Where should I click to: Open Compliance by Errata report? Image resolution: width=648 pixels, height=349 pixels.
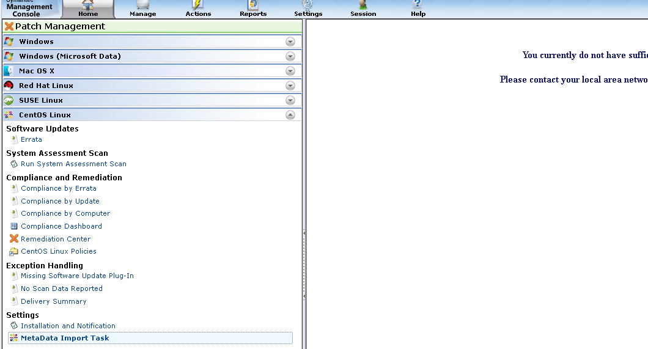click(x=59, y=188)
